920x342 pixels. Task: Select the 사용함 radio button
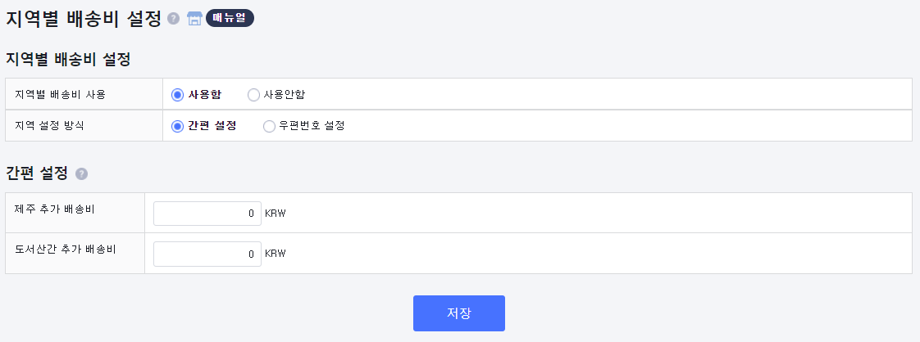click(x=177, y=95)
